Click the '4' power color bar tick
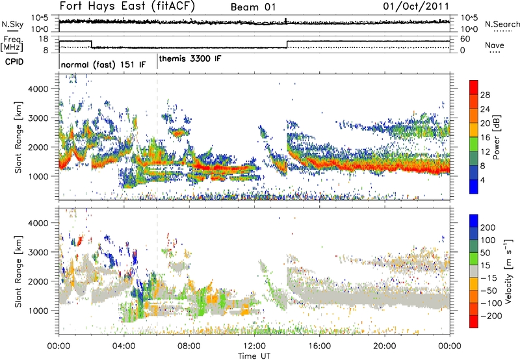Viewport: 520px width, 360px height. click(x=482, y=181)
